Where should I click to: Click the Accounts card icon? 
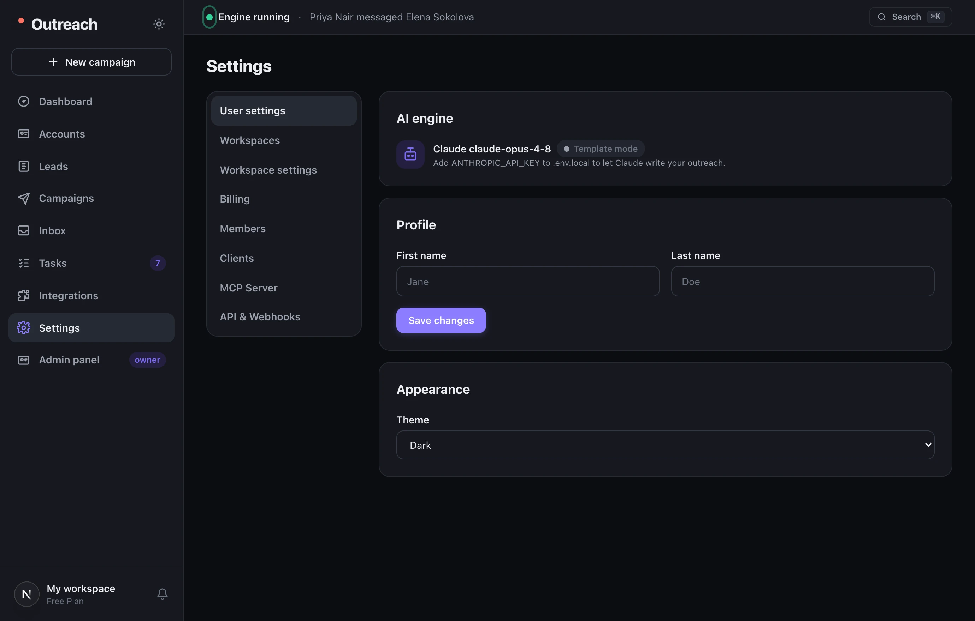[23, 134]
